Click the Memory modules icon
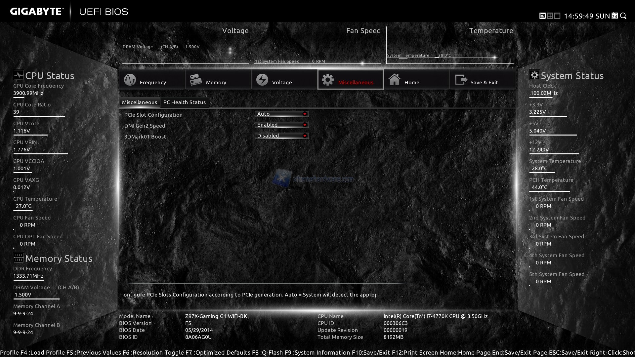 coord(196,80)
